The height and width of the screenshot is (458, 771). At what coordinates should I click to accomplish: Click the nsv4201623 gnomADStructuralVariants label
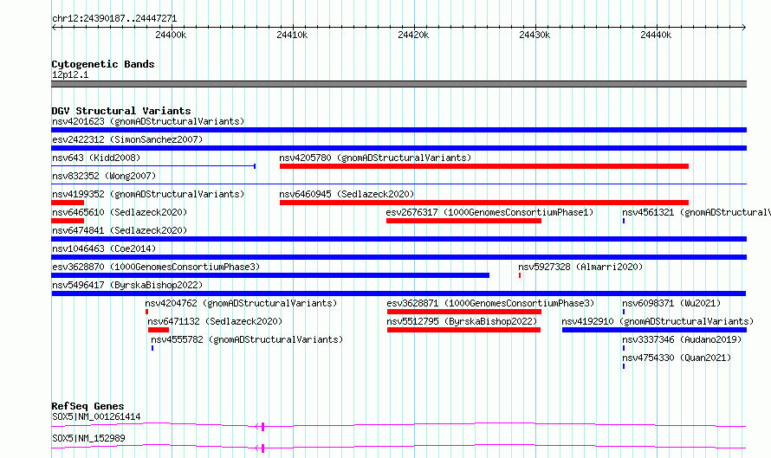[148, 121]
